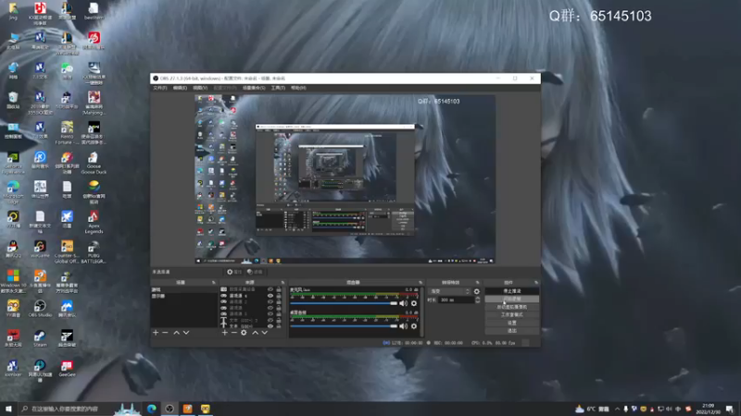The width and height of the screenshot is (741, 416).
Task: Open Microsoft Edge from the taskbar
Action: (152, 409)
